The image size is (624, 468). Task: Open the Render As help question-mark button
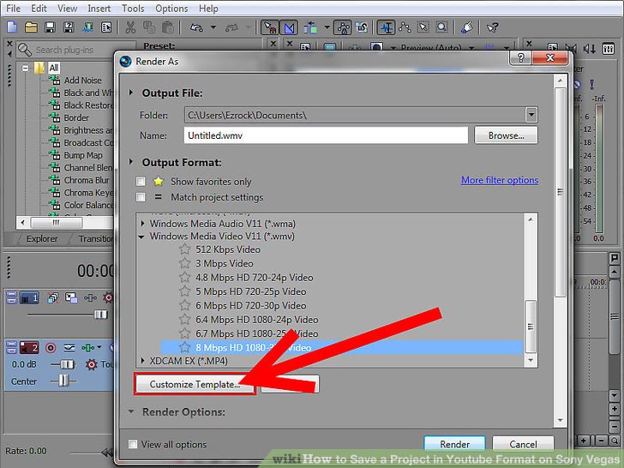(518, 61)
